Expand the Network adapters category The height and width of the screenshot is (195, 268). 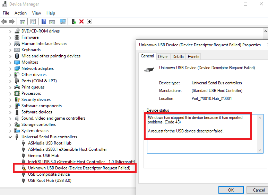click(10, 68)
